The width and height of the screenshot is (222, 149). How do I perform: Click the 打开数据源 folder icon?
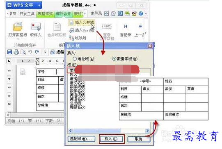18,27
